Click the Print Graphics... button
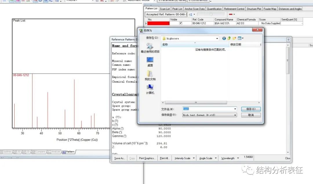Screen dimensions: 313x184 (147, 158)
